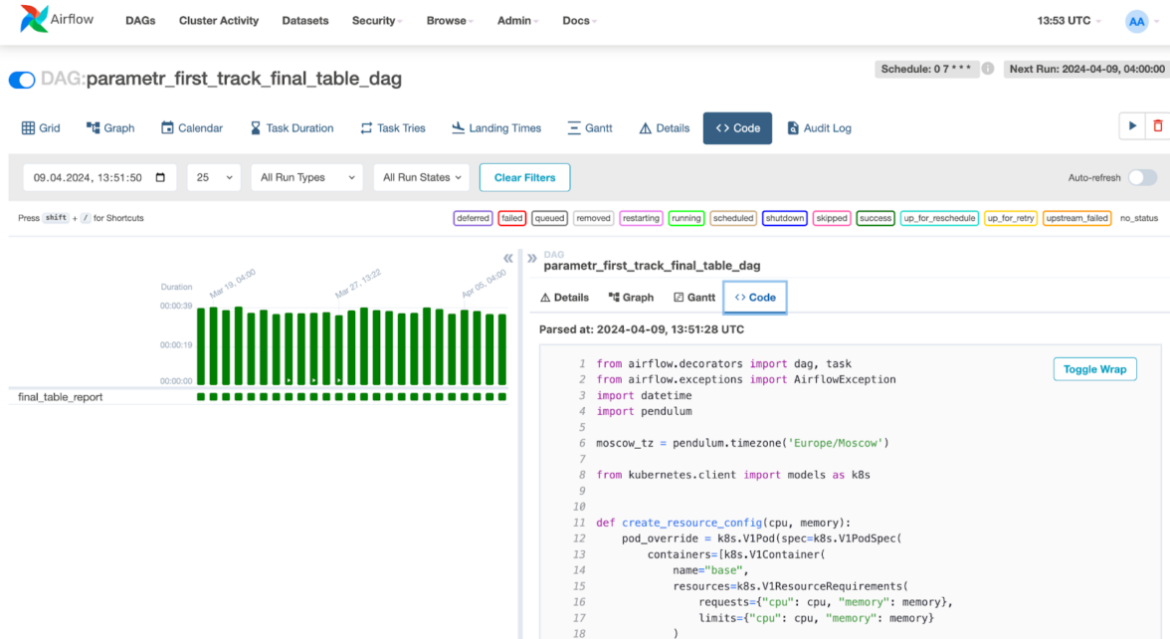Viewport: 1170px width, 639px height.
Task: Collapse the grid panel with double-chevron icon
Action: click(508, 259)
